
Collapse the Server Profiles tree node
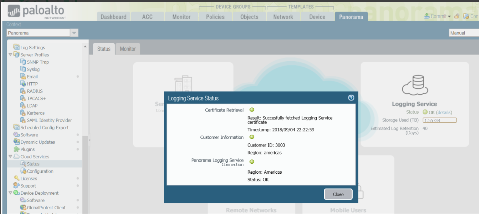(10, 55)
